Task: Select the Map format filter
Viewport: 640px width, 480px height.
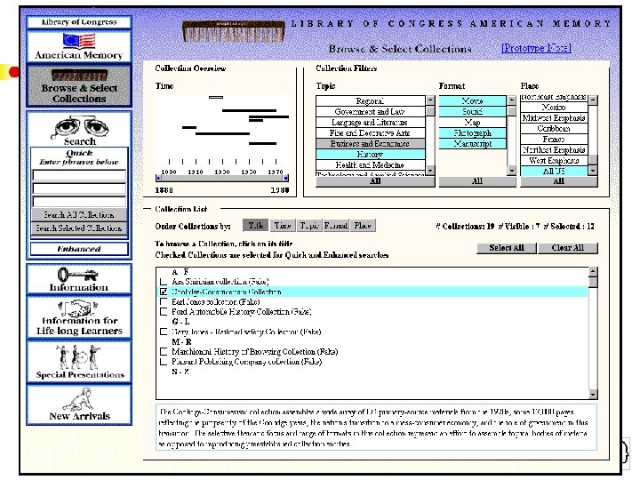Action: [473, 122]
